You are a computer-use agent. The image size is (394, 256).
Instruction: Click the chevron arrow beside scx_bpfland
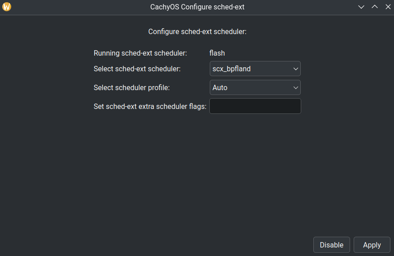tap(295, 69)
